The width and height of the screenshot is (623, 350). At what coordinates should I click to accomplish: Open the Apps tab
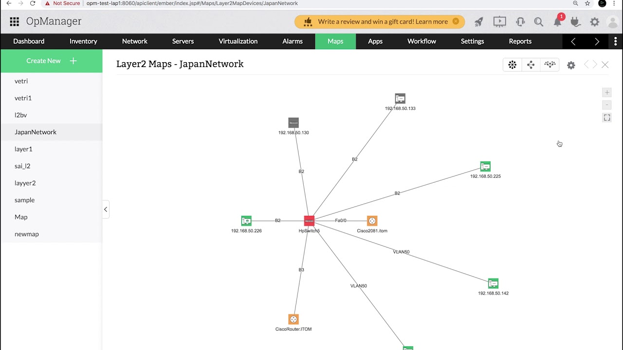[375, 41]
